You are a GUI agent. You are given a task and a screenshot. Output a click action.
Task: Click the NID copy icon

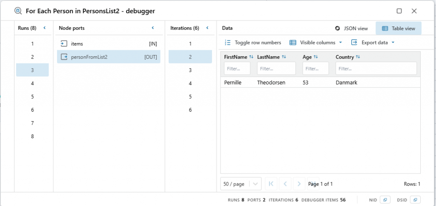384,200
